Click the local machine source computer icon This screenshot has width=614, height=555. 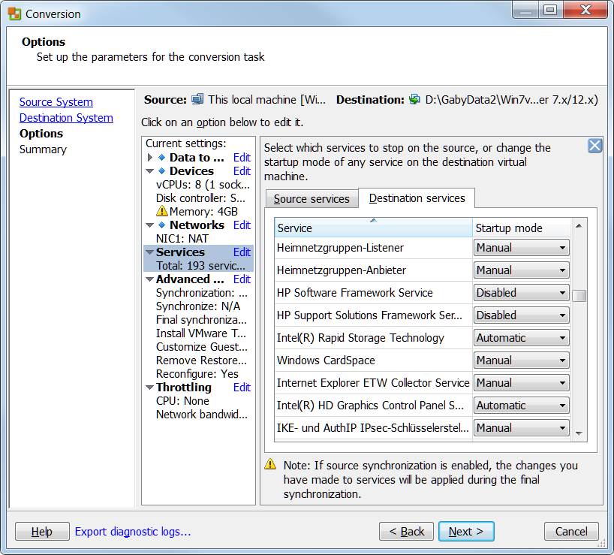tap(197, 99)
